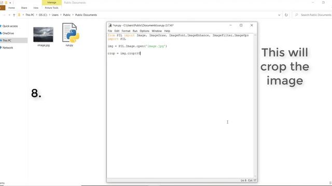
Task: Open the Picture Tools tab
Action: 51,8
